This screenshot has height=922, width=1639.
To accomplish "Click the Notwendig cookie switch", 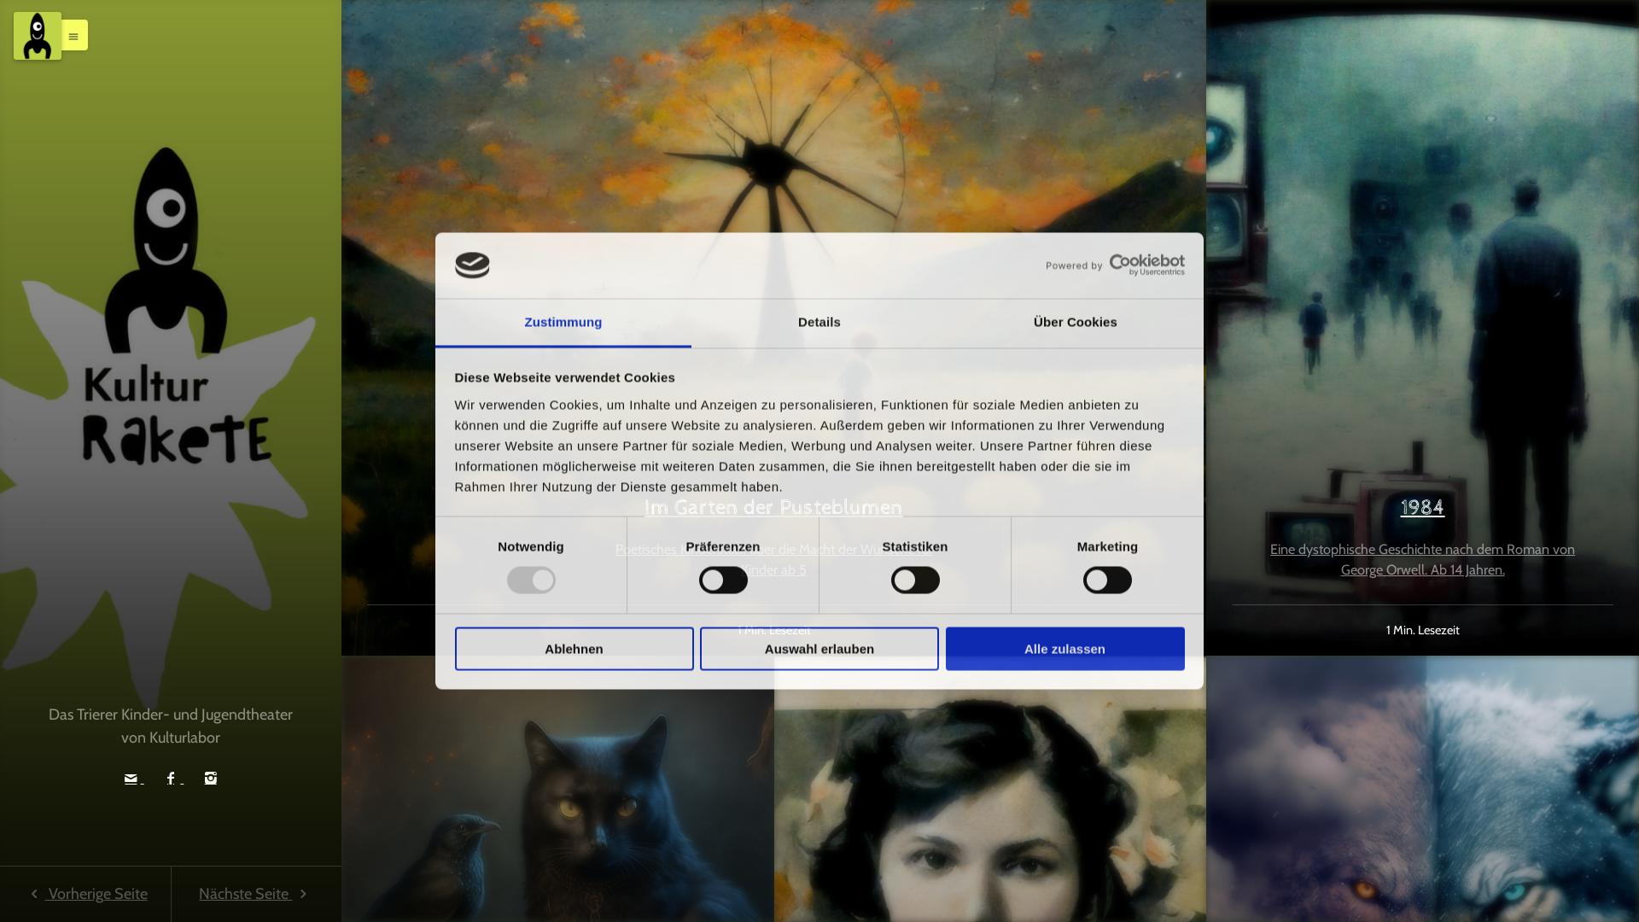I will [x=531, y=581].
